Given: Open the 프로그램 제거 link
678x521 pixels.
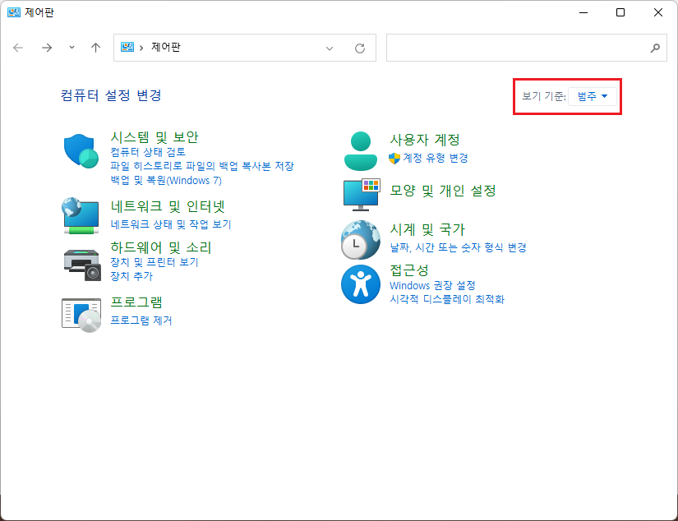Looking at the screenshot, I should [141, 320].
